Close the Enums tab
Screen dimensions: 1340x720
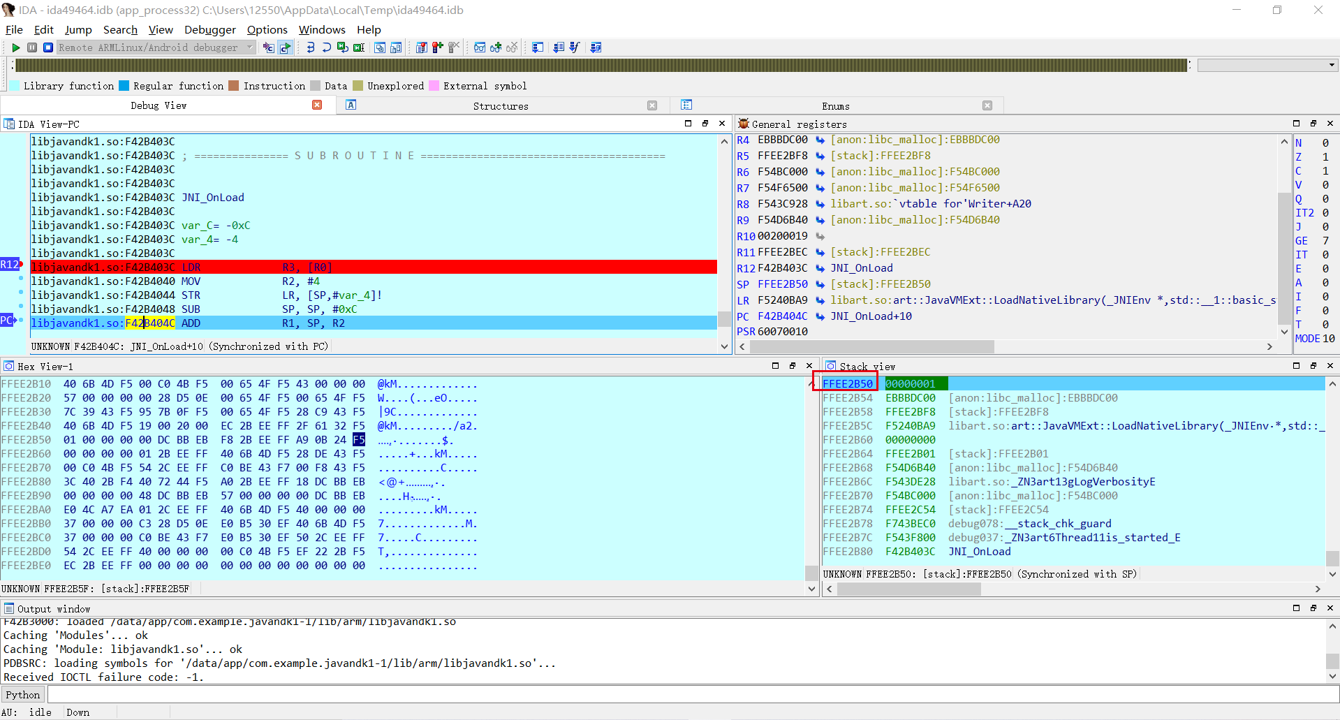tap(987, 105)
